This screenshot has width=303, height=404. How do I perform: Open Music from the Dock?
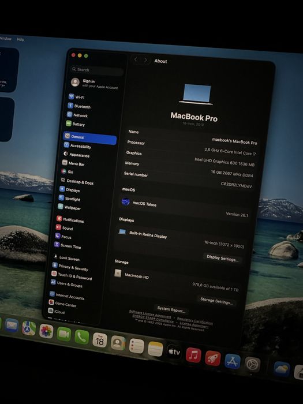tap(193, 355)
